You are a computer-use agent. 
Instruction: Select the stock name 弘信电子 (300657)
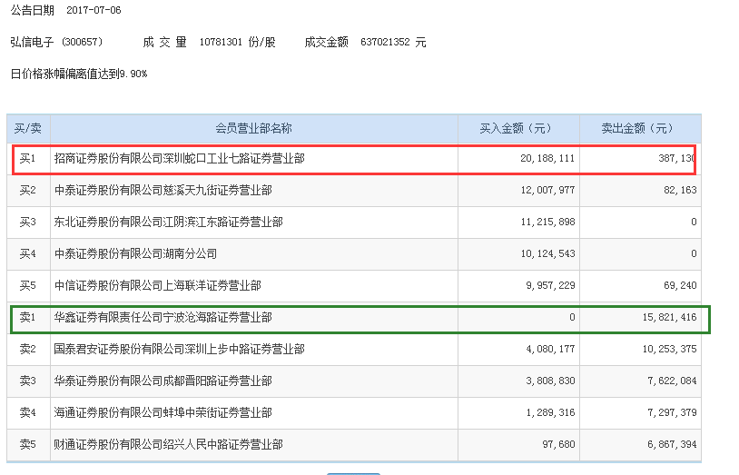56,42
